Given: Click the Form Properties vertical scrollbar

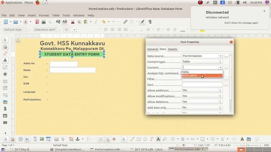Looking at the screenshot, I should click(231, 83).
